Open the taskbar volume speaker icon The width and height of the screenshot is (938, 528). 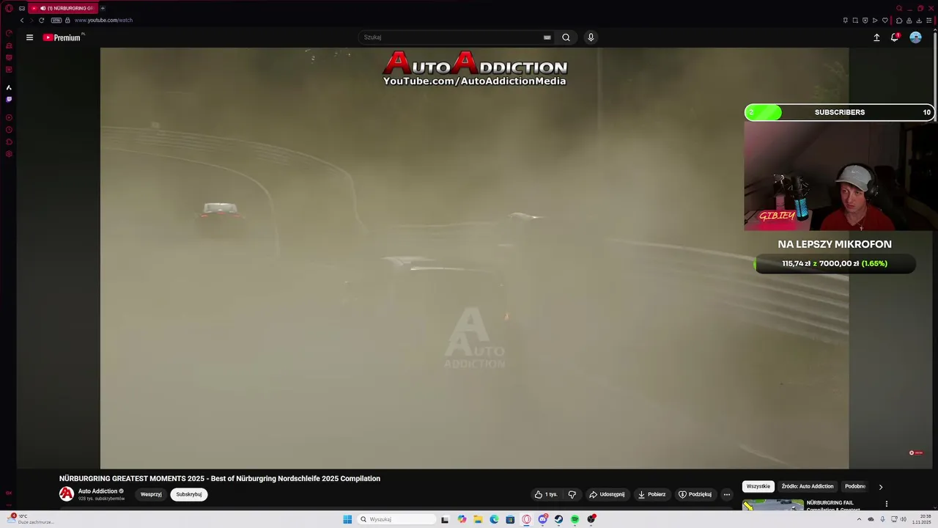[903, 519]
